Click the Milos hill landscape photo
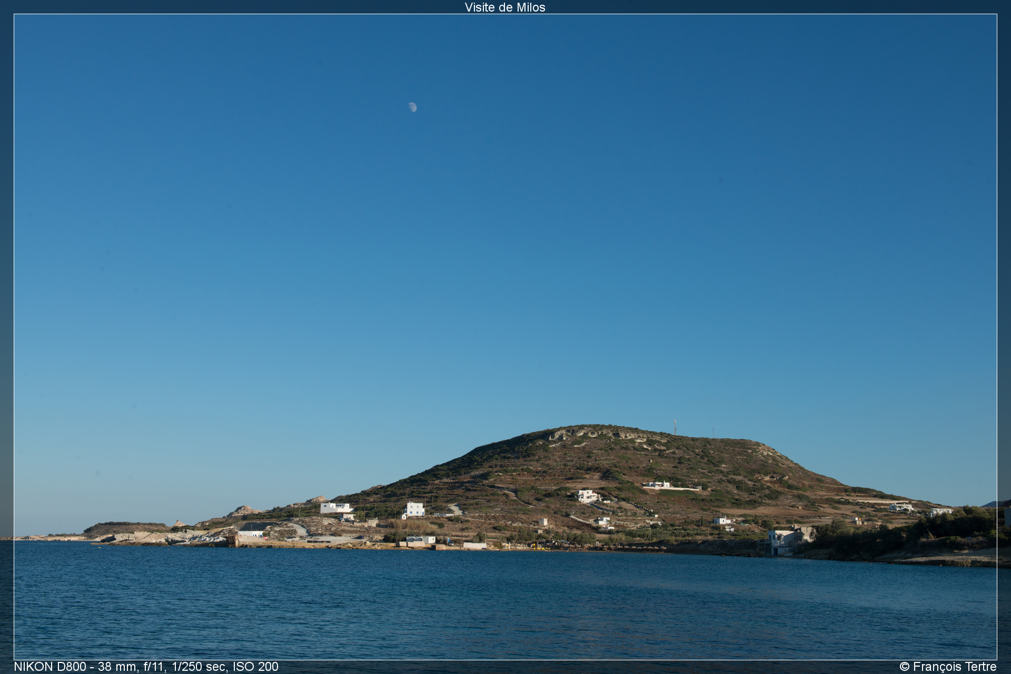This screenshot has height=674, width=1011. pos(506,337)
